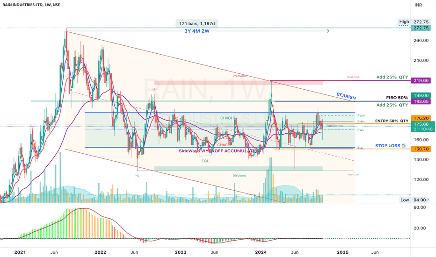The height and width of the screenshot is (257, 436).
Task: Click the 'ENTRY 50% QTY' annotation
Action: pos(392,121)
